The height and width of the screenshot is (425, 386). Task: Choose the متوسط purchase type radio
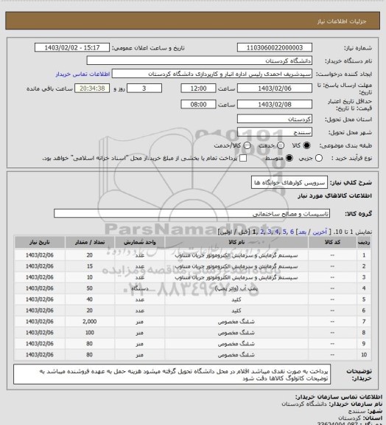(x=289, y=158)
